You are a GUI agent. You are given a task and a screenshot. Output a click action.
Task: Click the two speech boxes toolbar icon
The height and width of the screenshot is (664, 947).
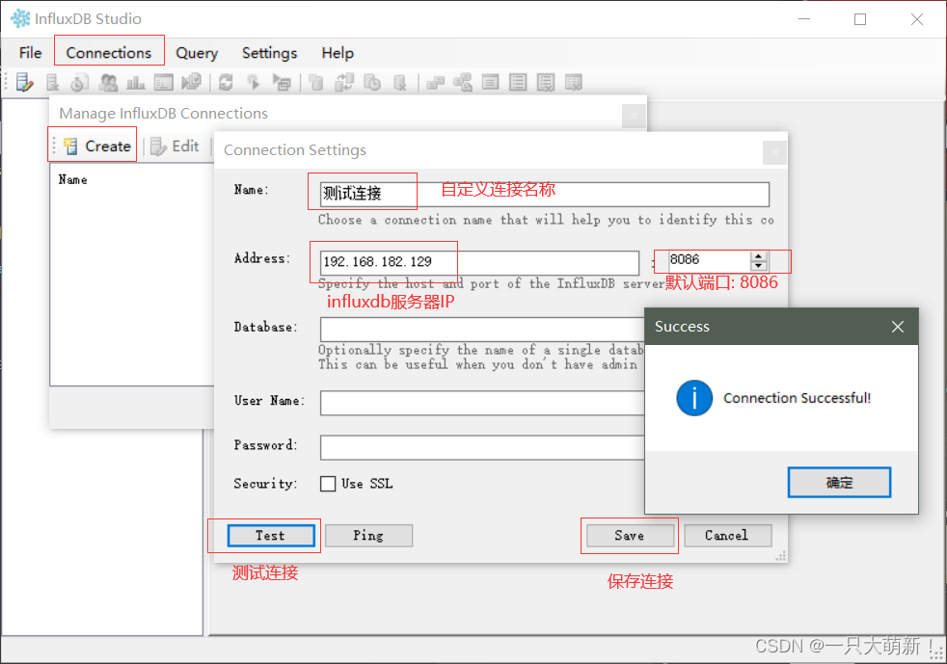point(435,82)
